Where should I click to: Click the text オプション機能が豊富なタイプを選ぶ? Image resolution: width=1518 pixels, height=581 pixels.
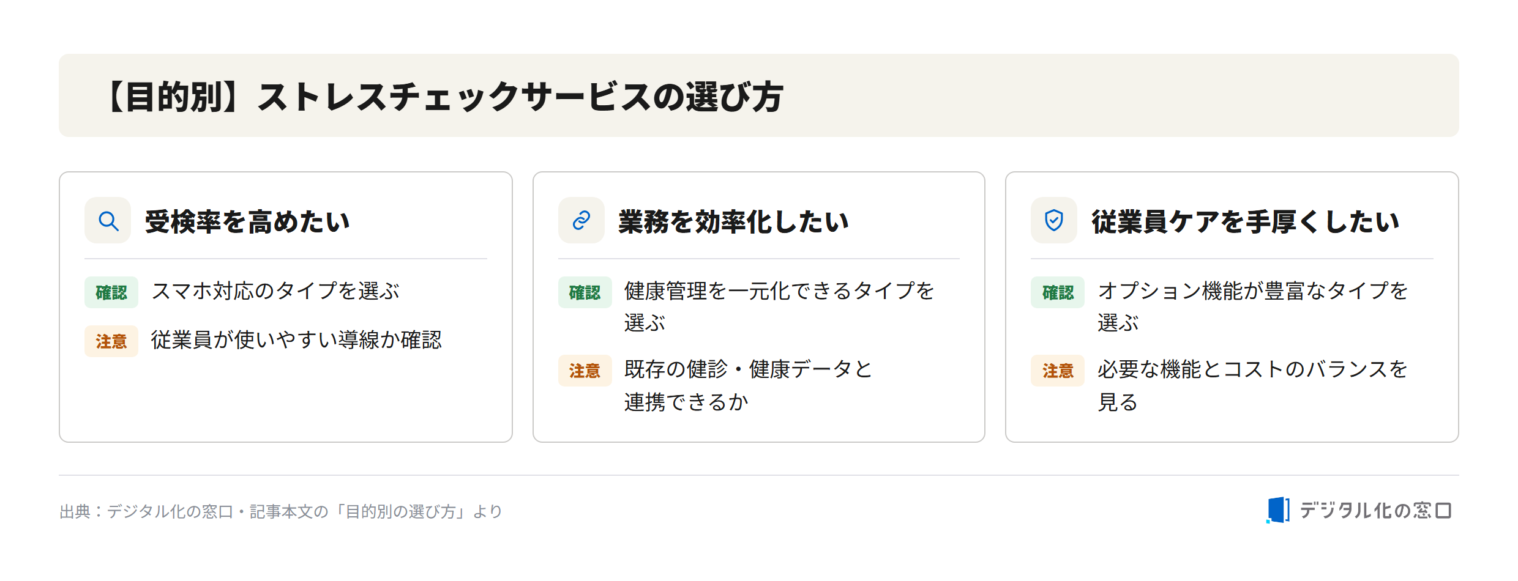click(1253, 307)
